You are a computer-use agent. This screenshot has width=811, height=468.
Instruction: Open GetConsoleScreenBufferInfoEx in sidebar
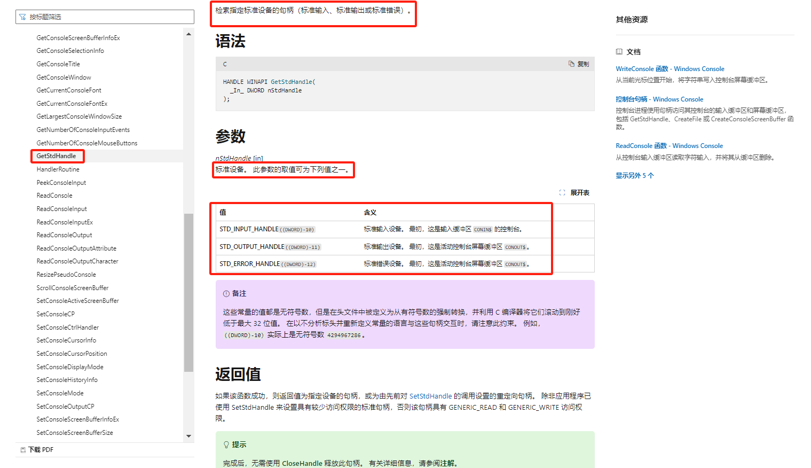click(78, 37)
